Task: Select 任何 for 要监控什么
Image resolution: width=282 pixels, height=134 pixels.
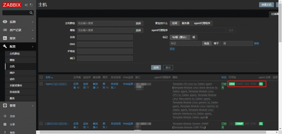Action: pyautogui.click(x=174, y=23)
